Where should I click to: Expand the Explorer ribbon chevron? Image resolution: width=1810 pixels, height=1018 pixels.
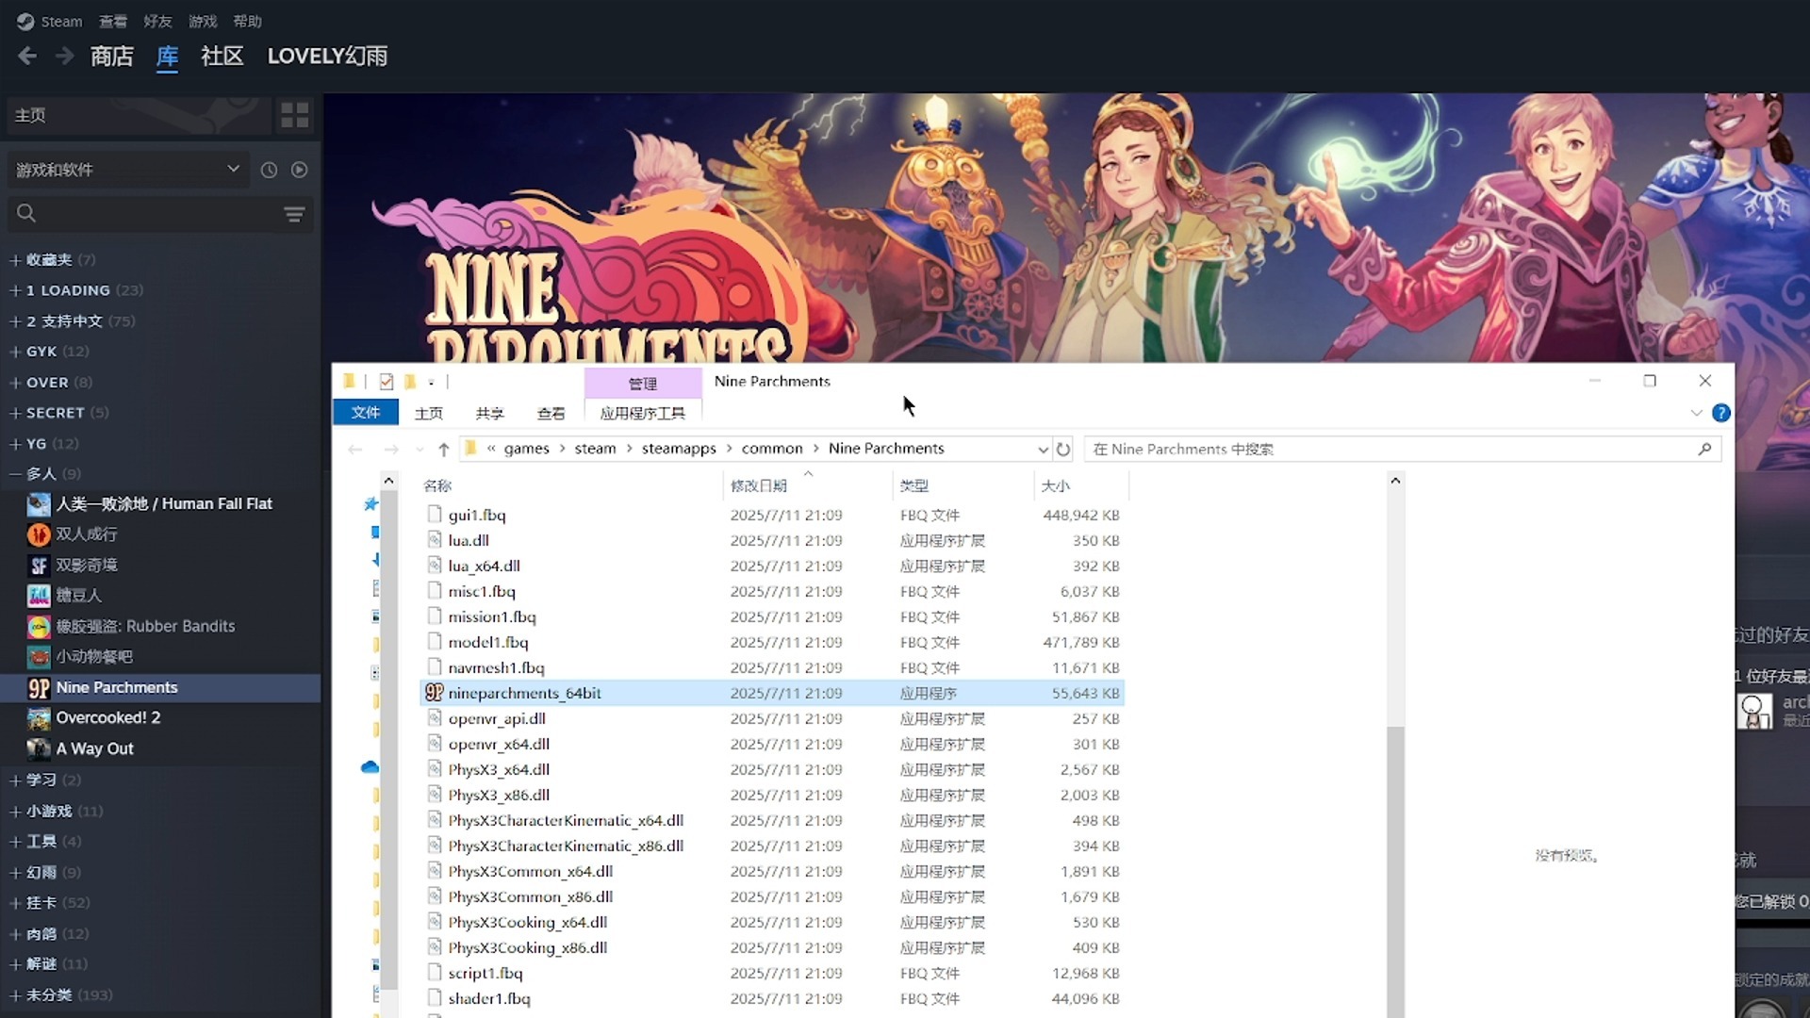pos(1696,413)
